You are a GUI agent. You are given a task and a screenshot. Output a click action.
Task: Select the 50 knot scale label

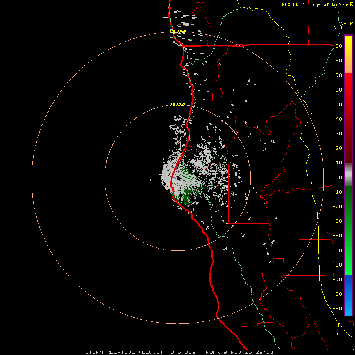339,105
